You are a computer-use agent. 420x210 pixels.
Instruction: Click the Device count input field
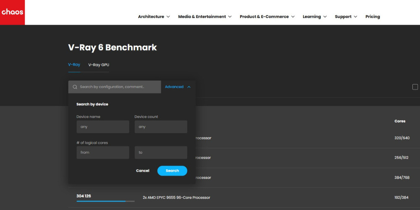161,127
